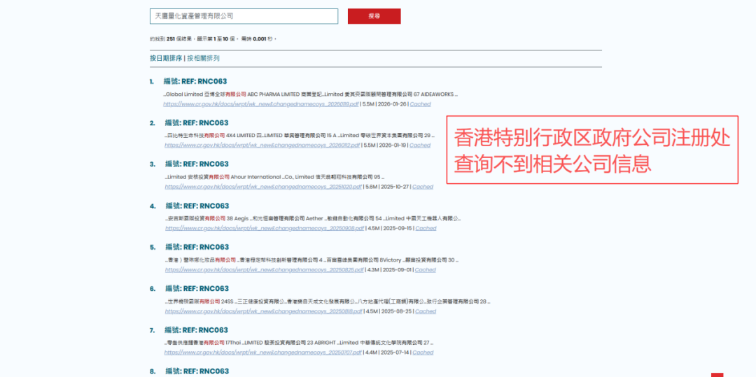Open result 3 title 編號: REF: RNC063
The height and width of the screenshot is (377, 756).
coord(197,164)
